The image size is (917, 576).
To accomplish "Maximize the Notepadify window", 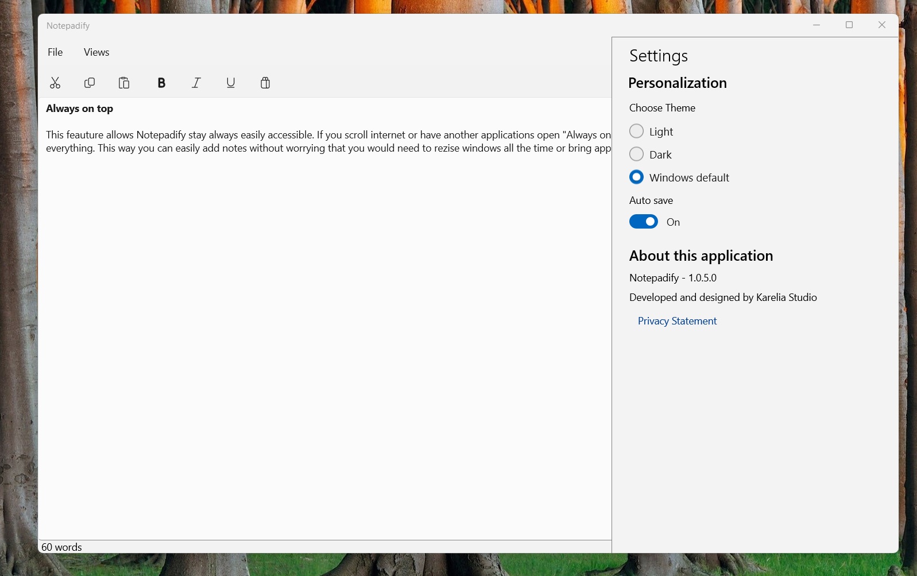I will click(x=849, y=25).
